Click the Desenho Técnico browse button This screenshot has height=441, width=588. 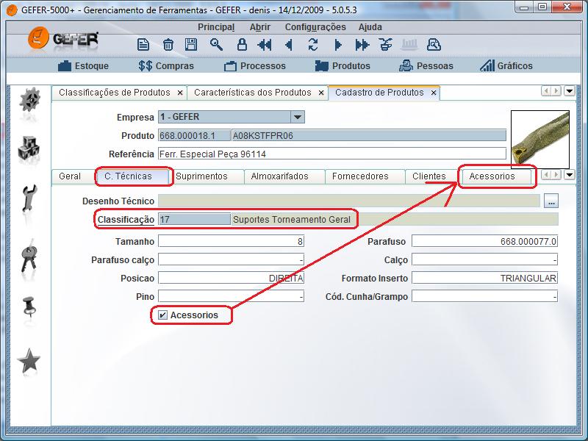551,201
